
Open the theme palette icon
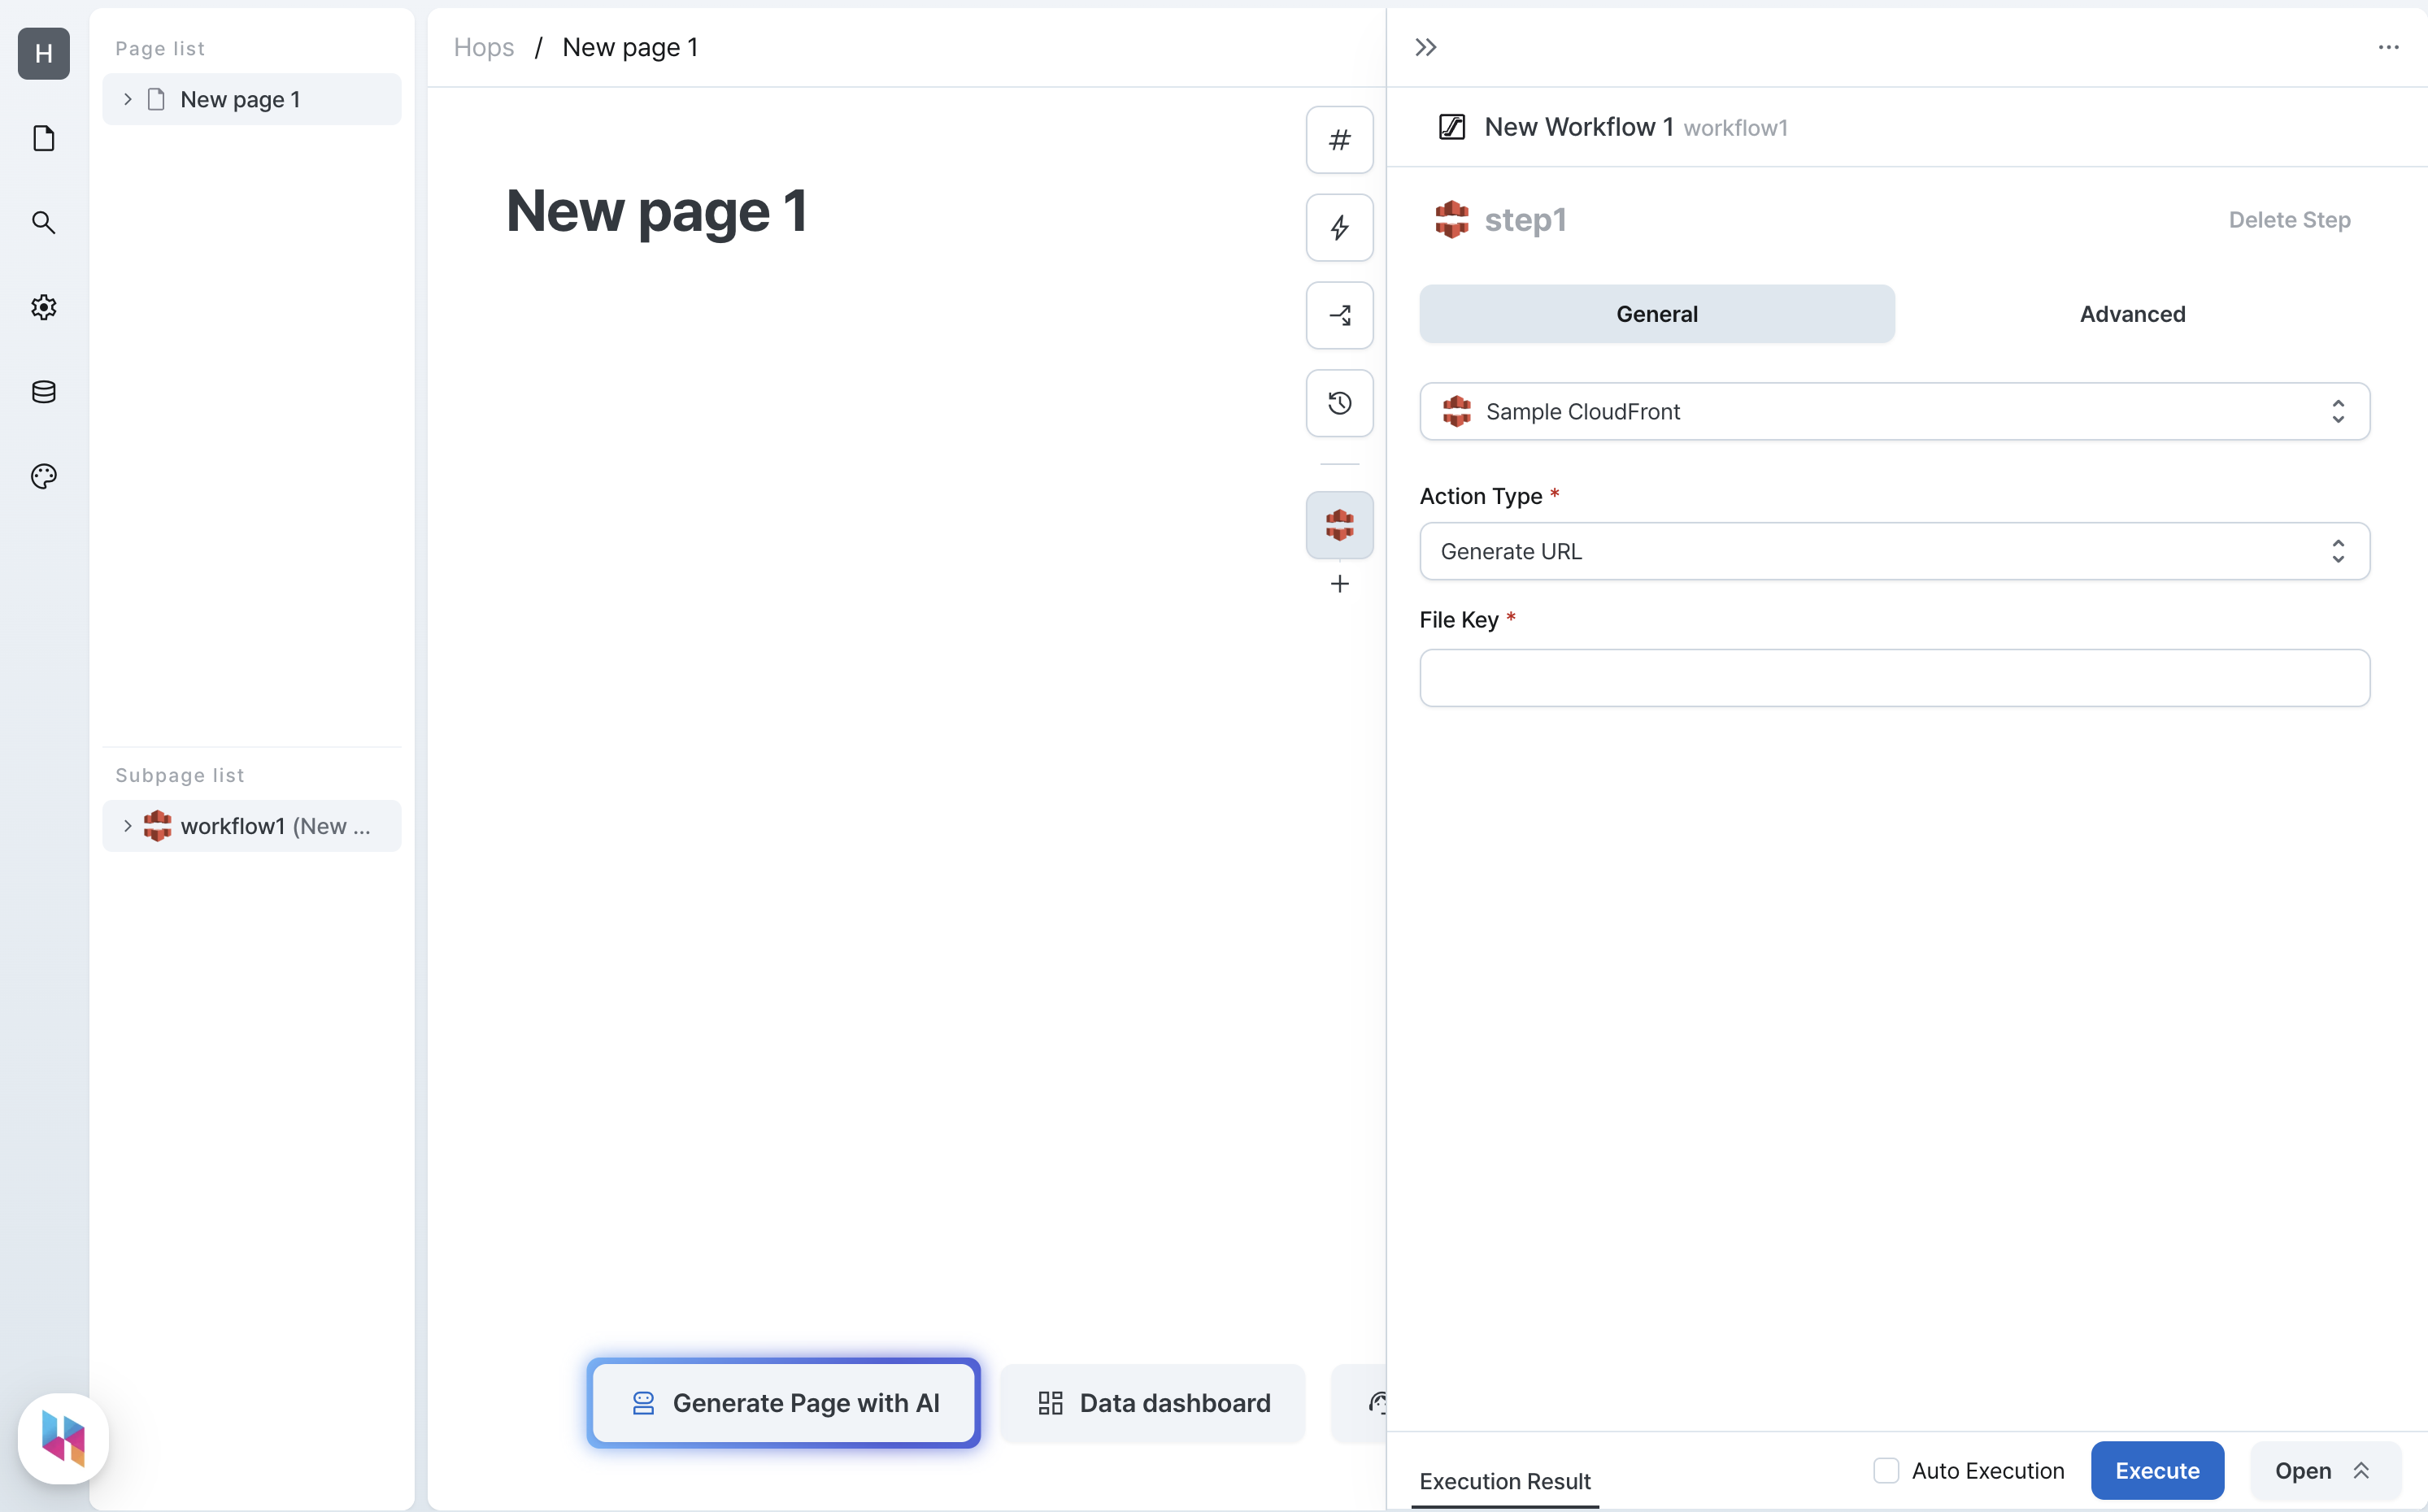pyautogui.click(x=44, y=476)
